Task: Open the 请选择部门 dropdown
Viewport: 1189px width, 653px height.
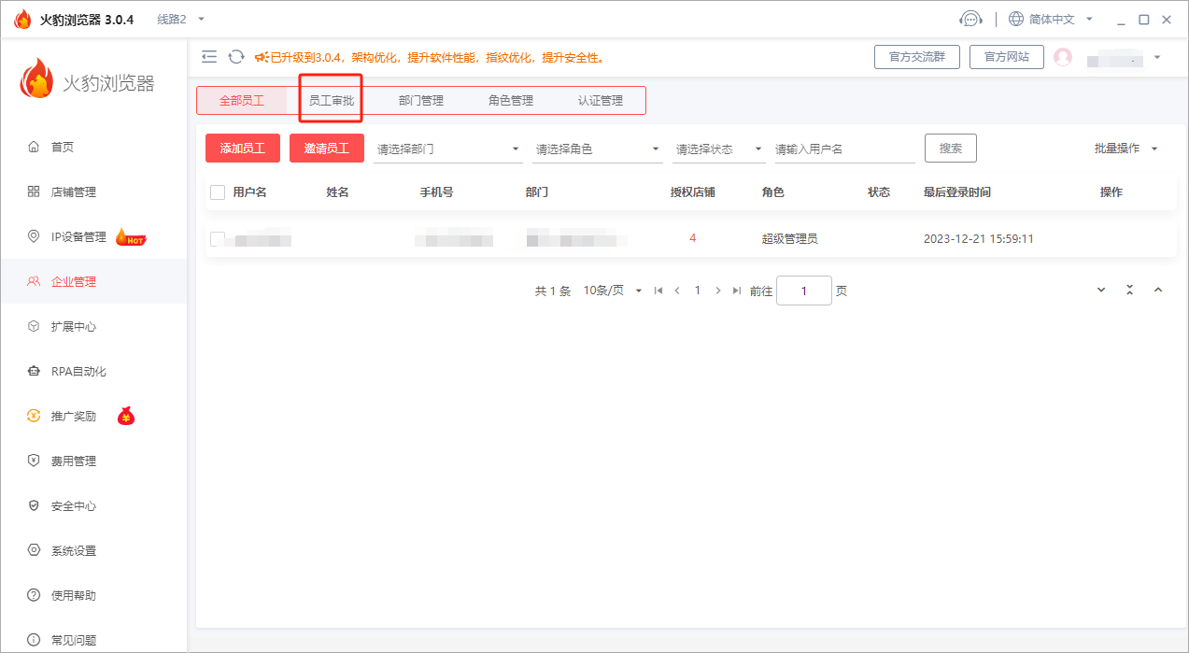Action: [447, 148]
